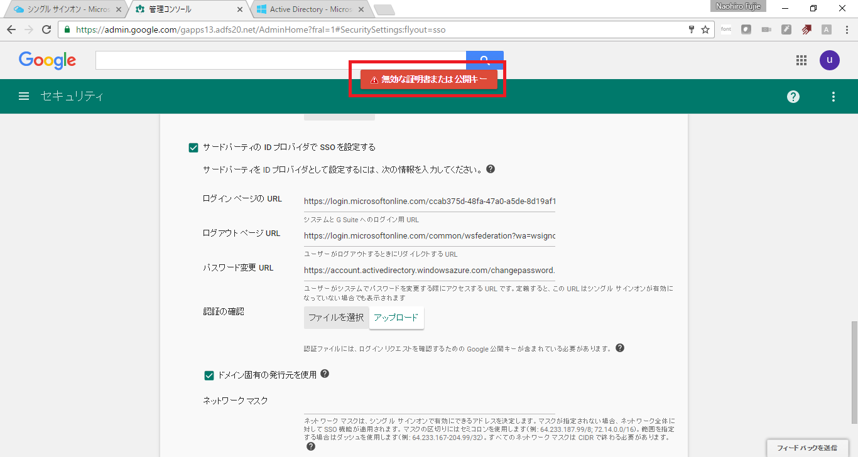
Task: Click the user avatar "U" circle
Action: 829,60
